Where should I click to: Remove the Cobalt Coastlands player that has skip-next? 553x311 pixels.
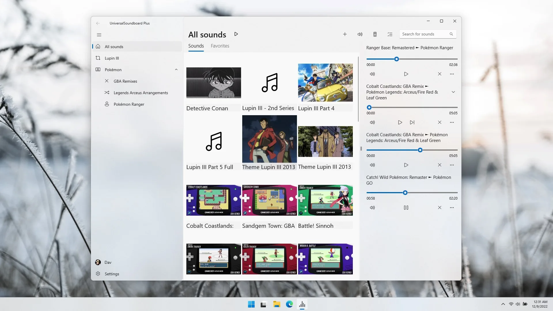click(x=440, y=122)
